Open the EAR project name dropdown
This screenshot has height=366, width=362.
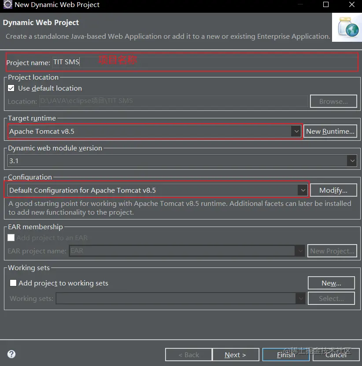coord(300,251)
